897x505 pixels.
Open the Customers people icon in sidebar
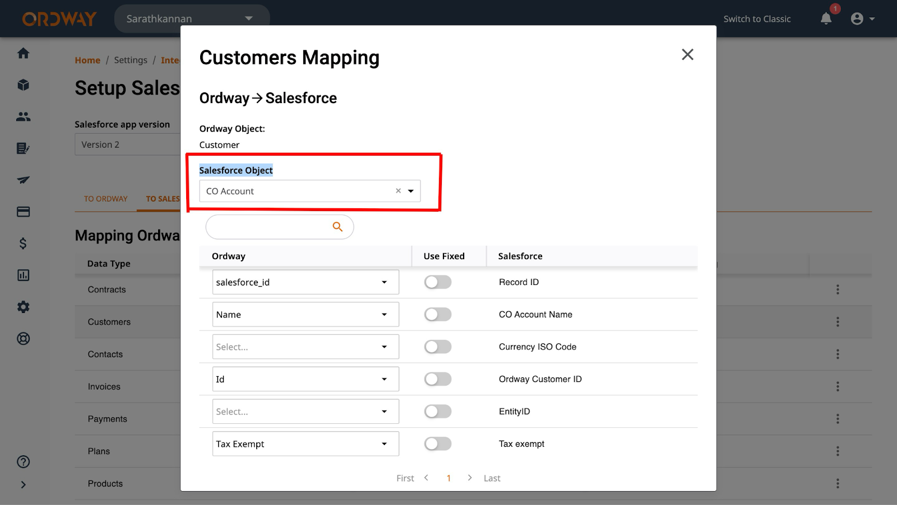(23, 116)
